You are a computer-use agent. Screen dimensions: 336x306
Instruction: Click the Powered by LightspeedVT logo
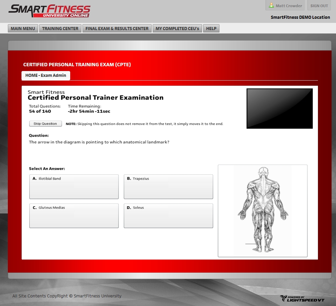point(302,298)
